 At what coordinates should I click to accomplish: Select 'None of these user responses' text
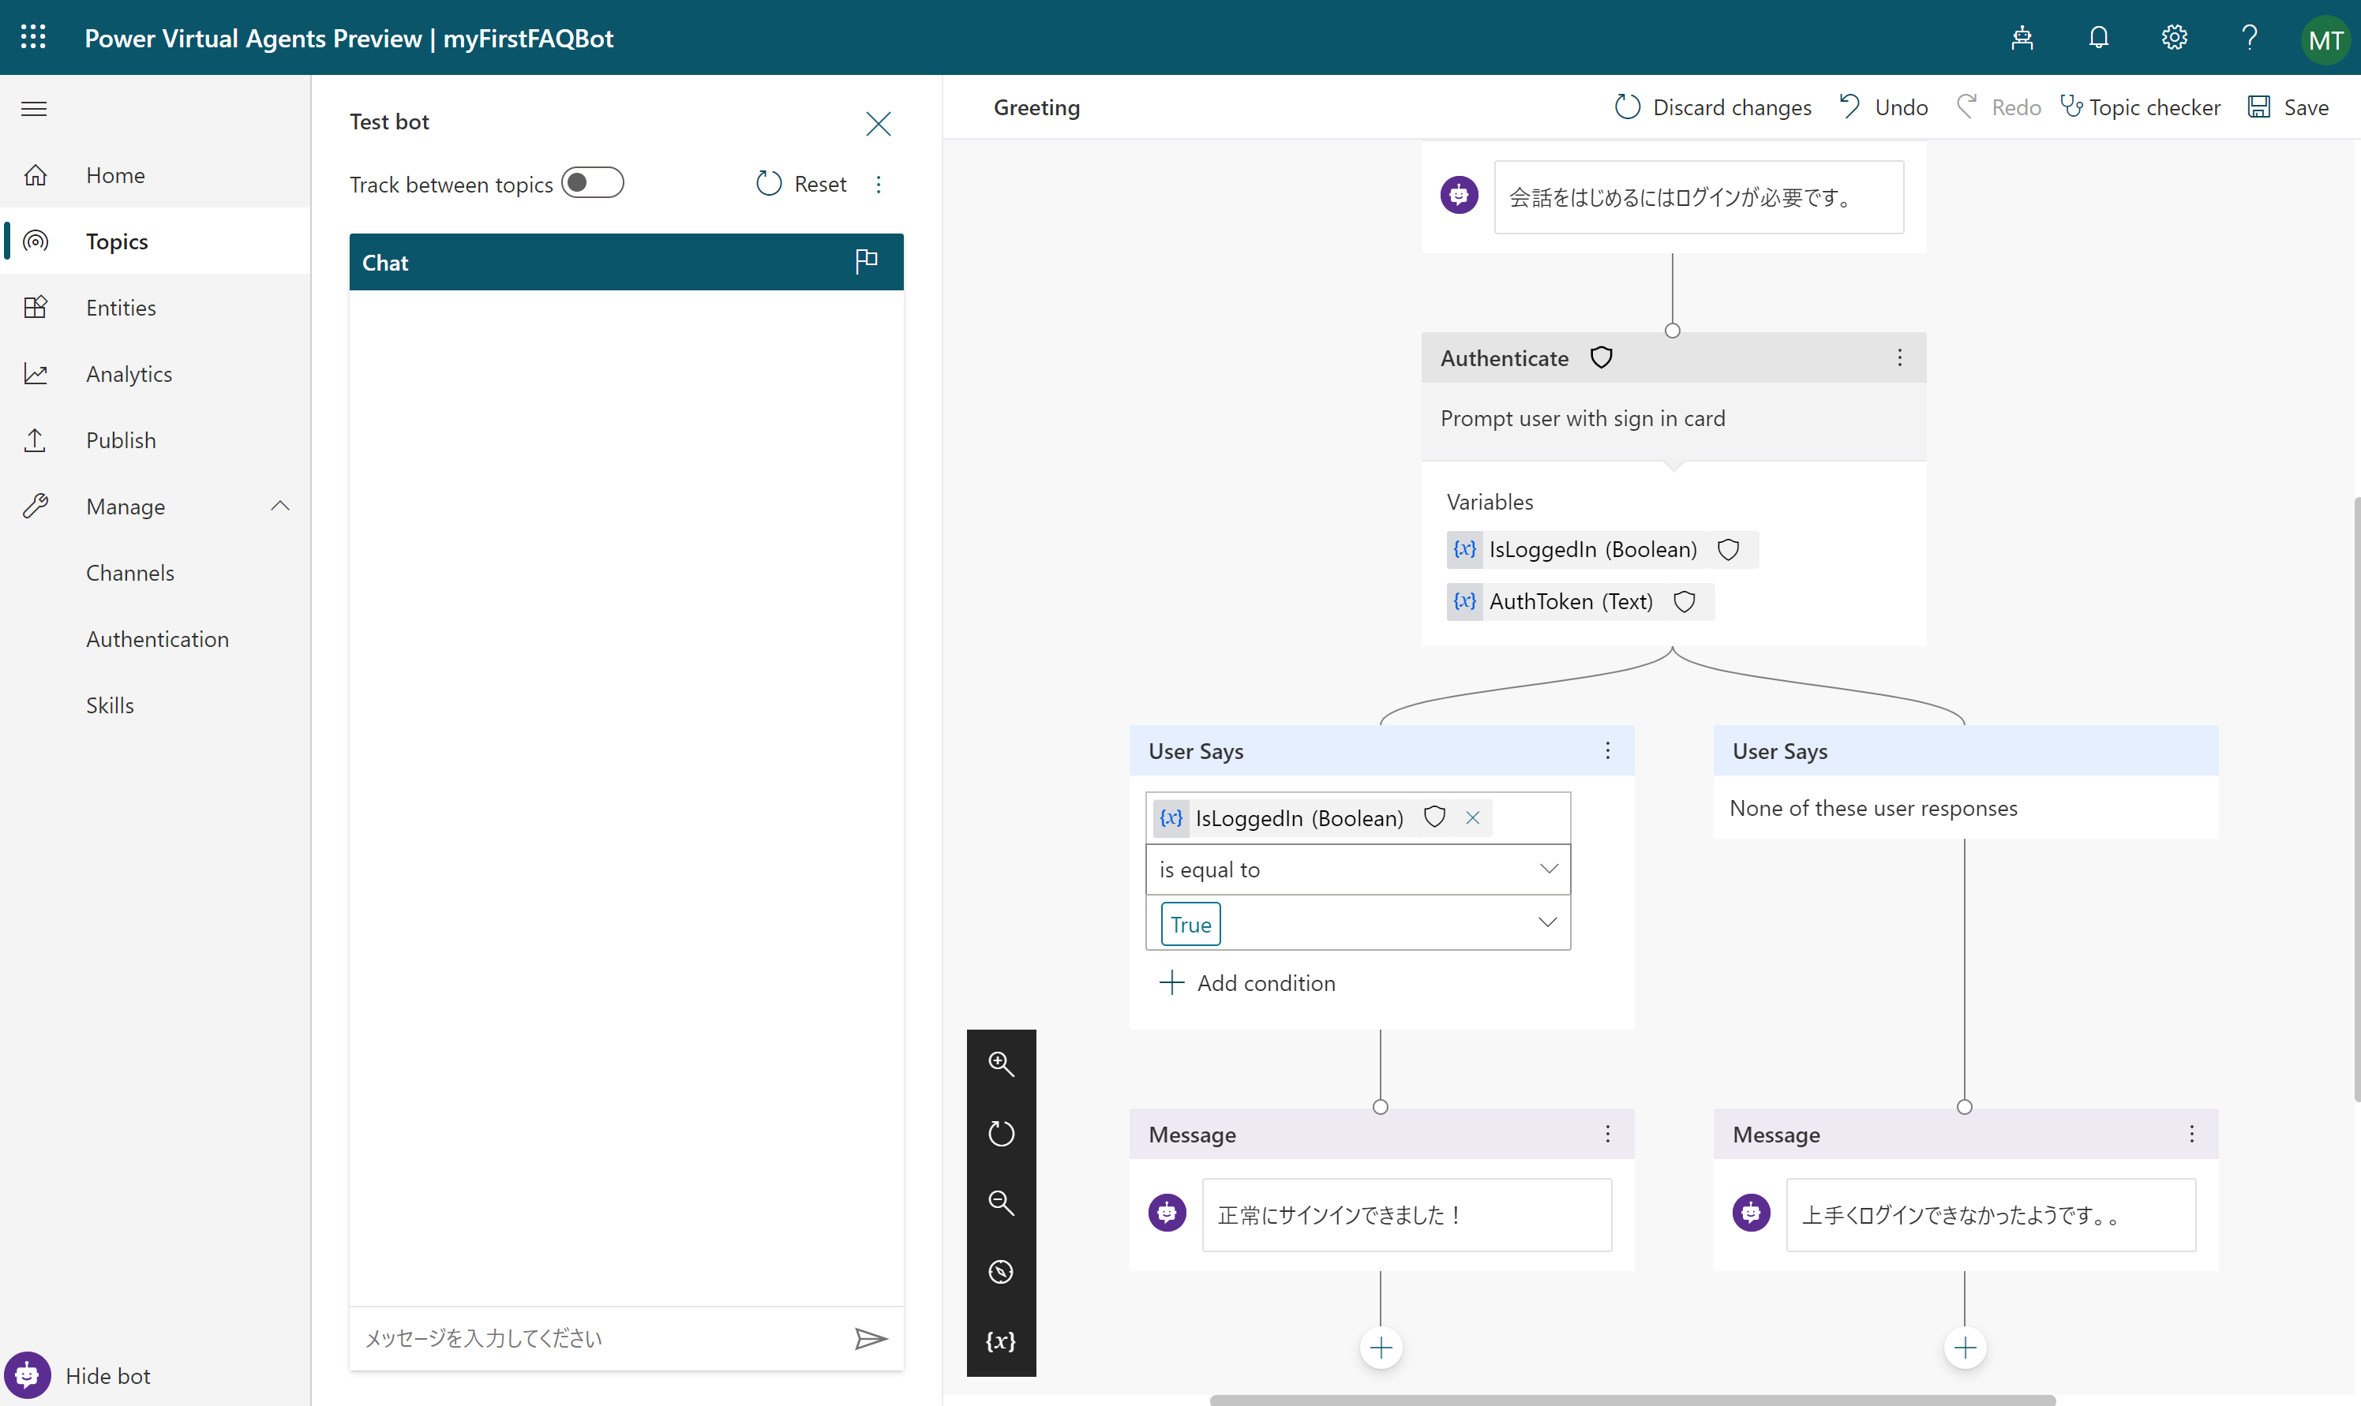pyautogui.click(x=1873, y=808)
